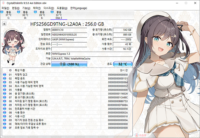Viewport: 200px width, 138px height.
Task: Click the serial number field ND02N642010502L2E
Action: [x=69, y=34]
